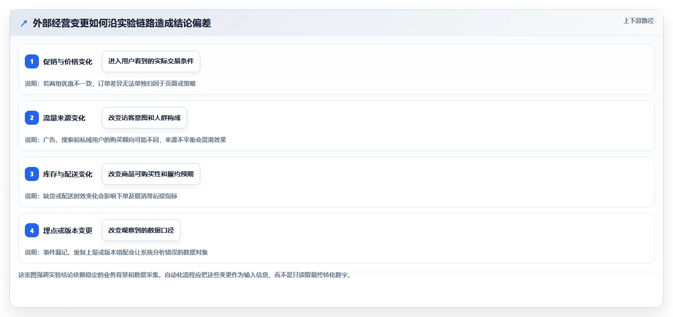Click the 流量来源变化 heading
This screenshot has height=317, width=673.
[64, 118]
